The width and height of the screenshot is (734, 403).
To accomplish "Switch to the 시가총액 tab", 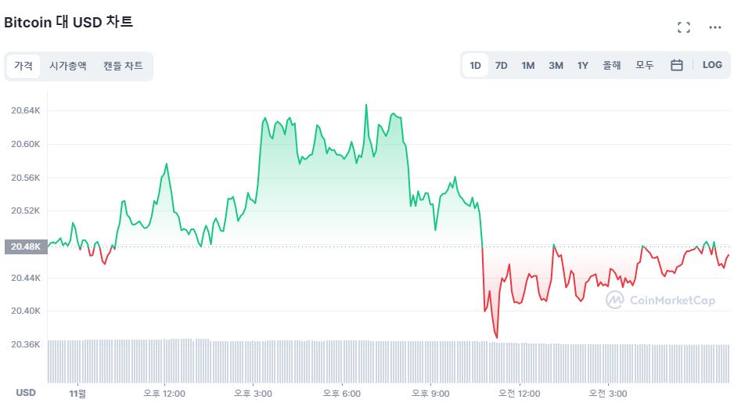I will [x=68, y=66].
